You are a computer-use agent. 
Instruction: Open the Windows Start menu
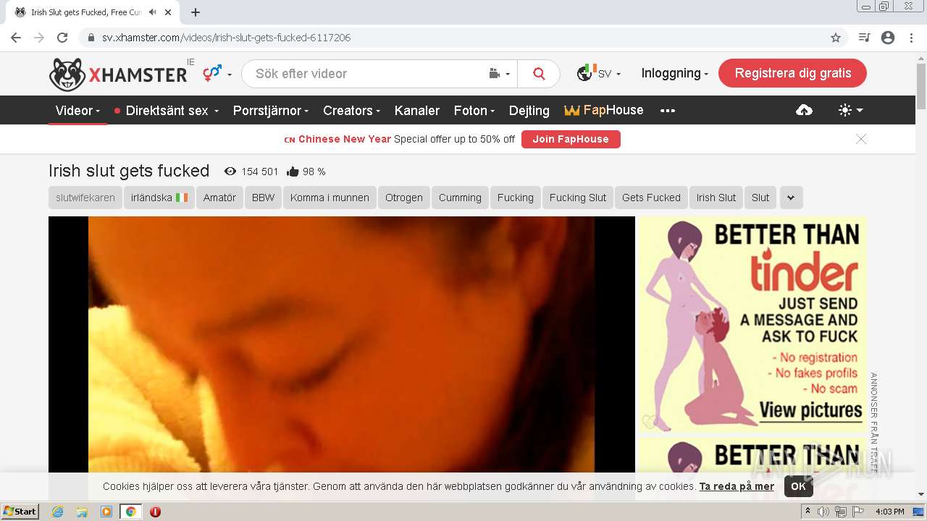[x=20, y=512]
